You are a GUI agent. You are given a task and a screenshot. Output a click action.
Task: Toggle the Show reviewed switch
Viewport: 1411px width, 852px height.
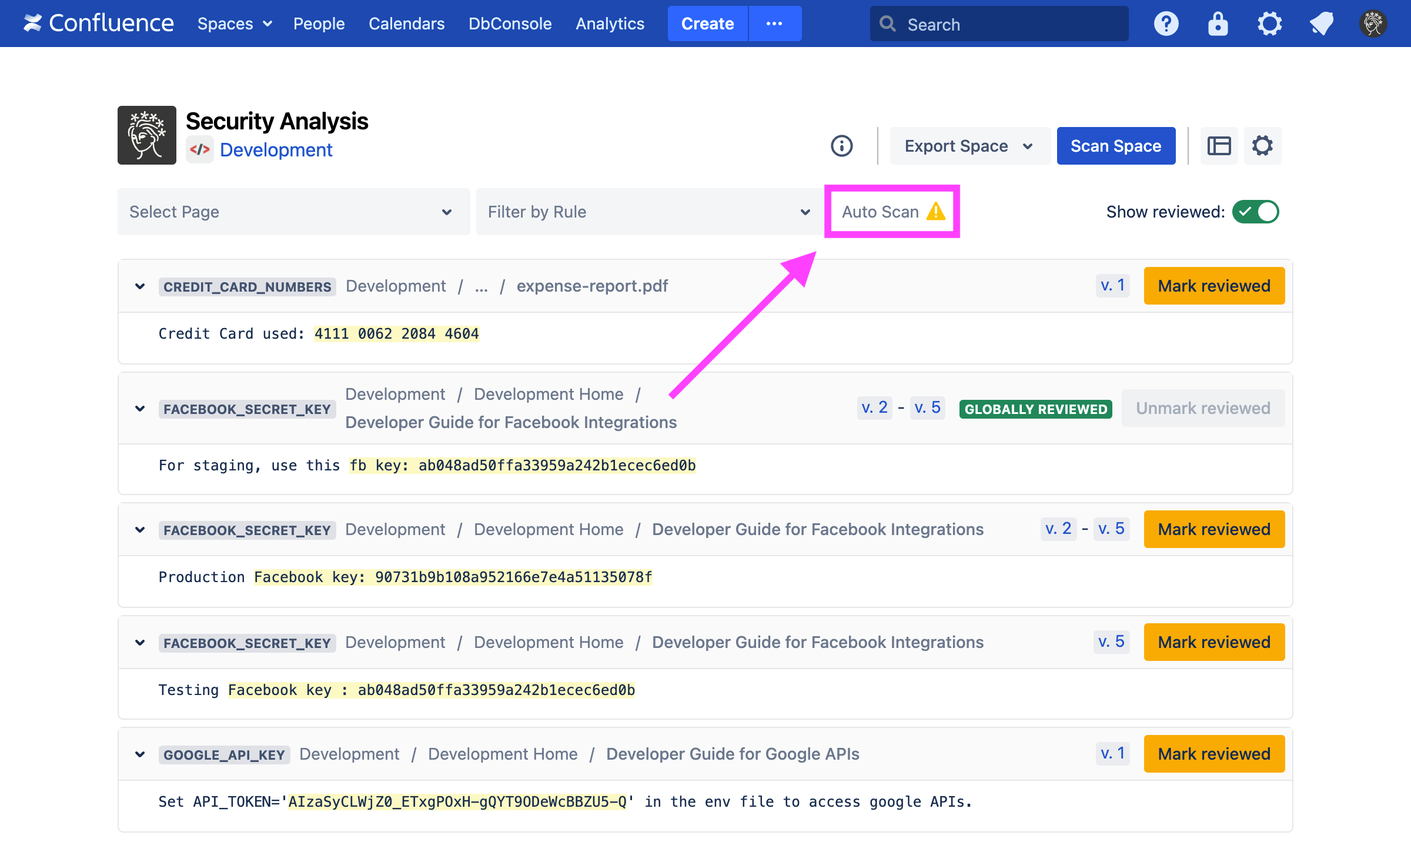tap(1255, 212)
